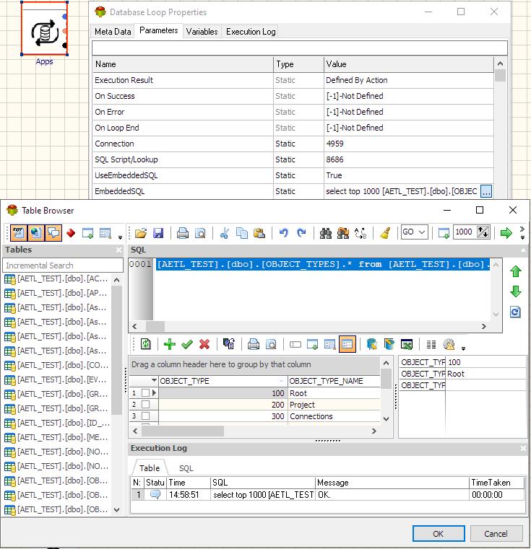
Task: Click the paste clipboard icon
Action: pos(259,233)
